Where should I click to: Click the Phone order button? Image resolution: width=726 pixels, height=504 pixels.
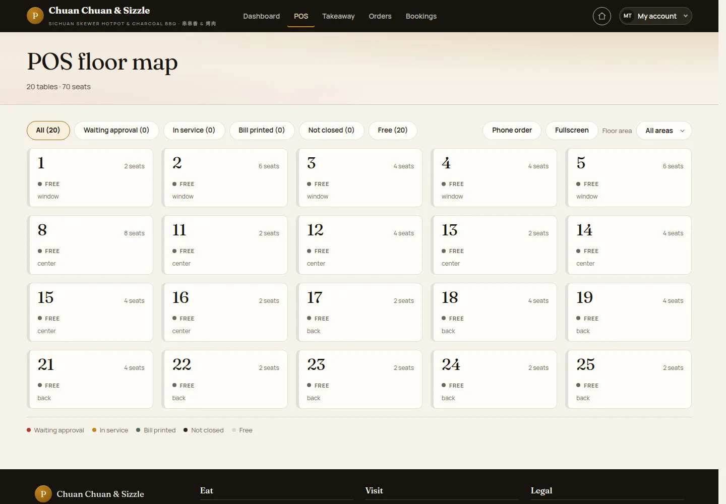(x=512, y=130)
